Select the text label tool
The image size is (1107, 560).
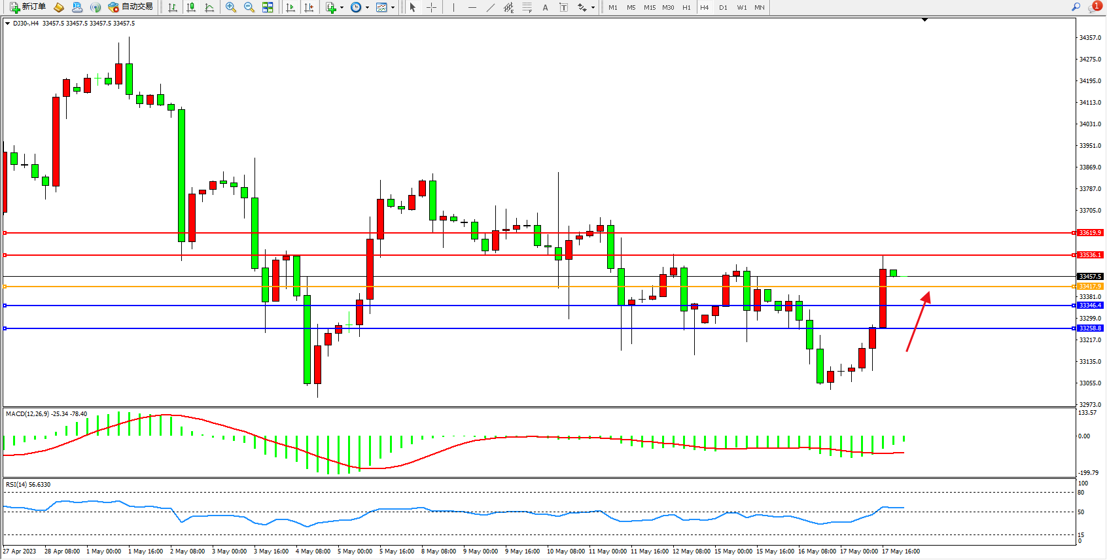pyautogui.click(x=563, y=7)
